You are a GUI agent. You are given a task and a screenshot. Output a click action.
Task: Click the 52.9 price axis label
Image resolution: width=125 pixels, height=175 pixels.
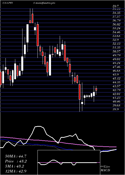[x=115, y=40]
